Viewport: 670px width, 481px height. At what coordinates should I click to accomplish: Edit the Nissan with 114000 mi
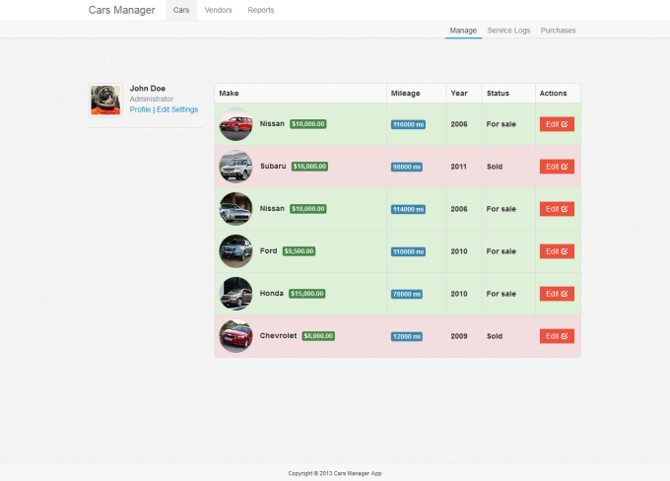coord(557,209)
